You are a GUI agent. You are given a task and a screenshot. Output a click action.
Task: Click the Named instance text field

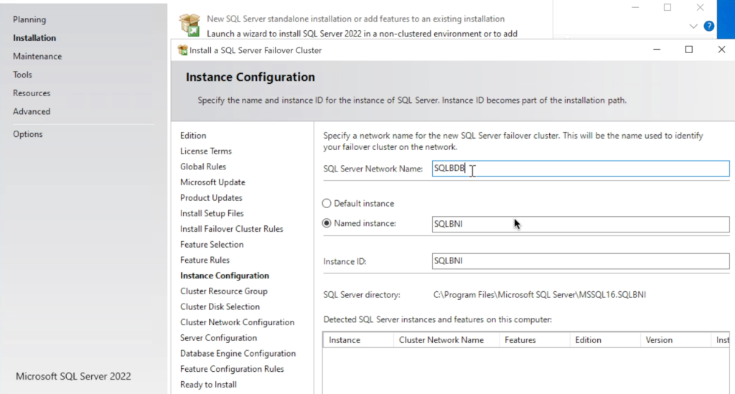tap(580, 224)
